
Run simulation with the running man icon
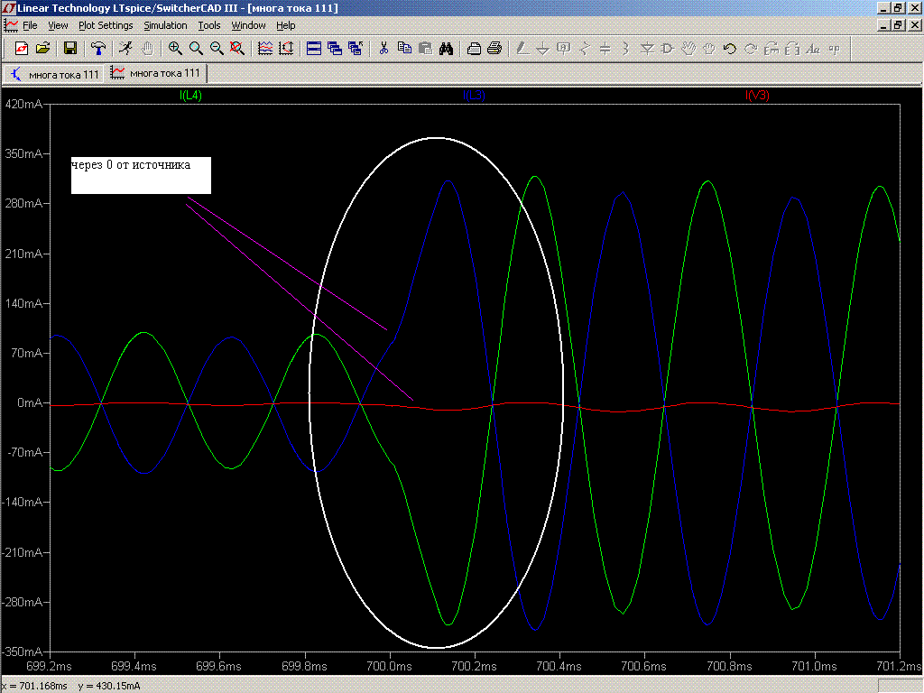pos(125,49)
